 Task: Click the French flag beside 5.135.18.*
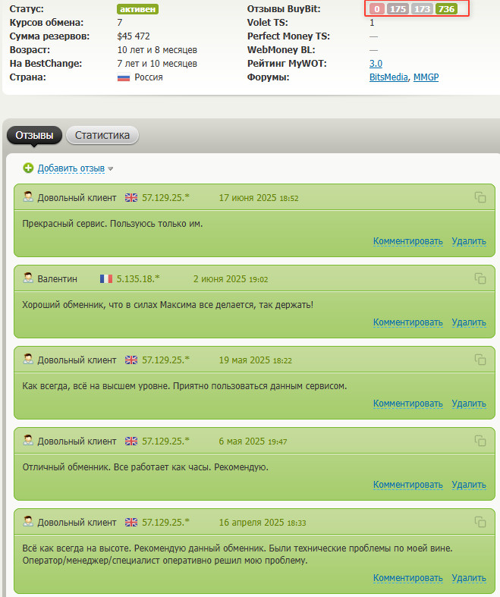click(x=105, y=278)
